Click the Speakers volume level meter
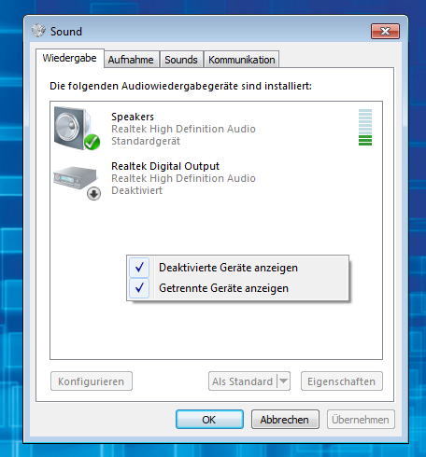This screenshot has width=426, height=457. tap(365, 127)
